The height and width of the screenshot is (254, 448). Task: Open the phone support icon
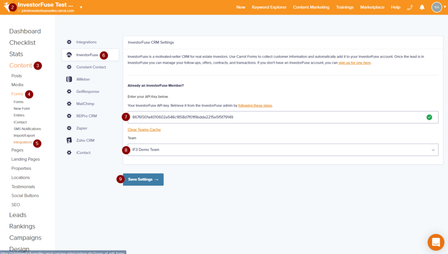coord(409,7)
